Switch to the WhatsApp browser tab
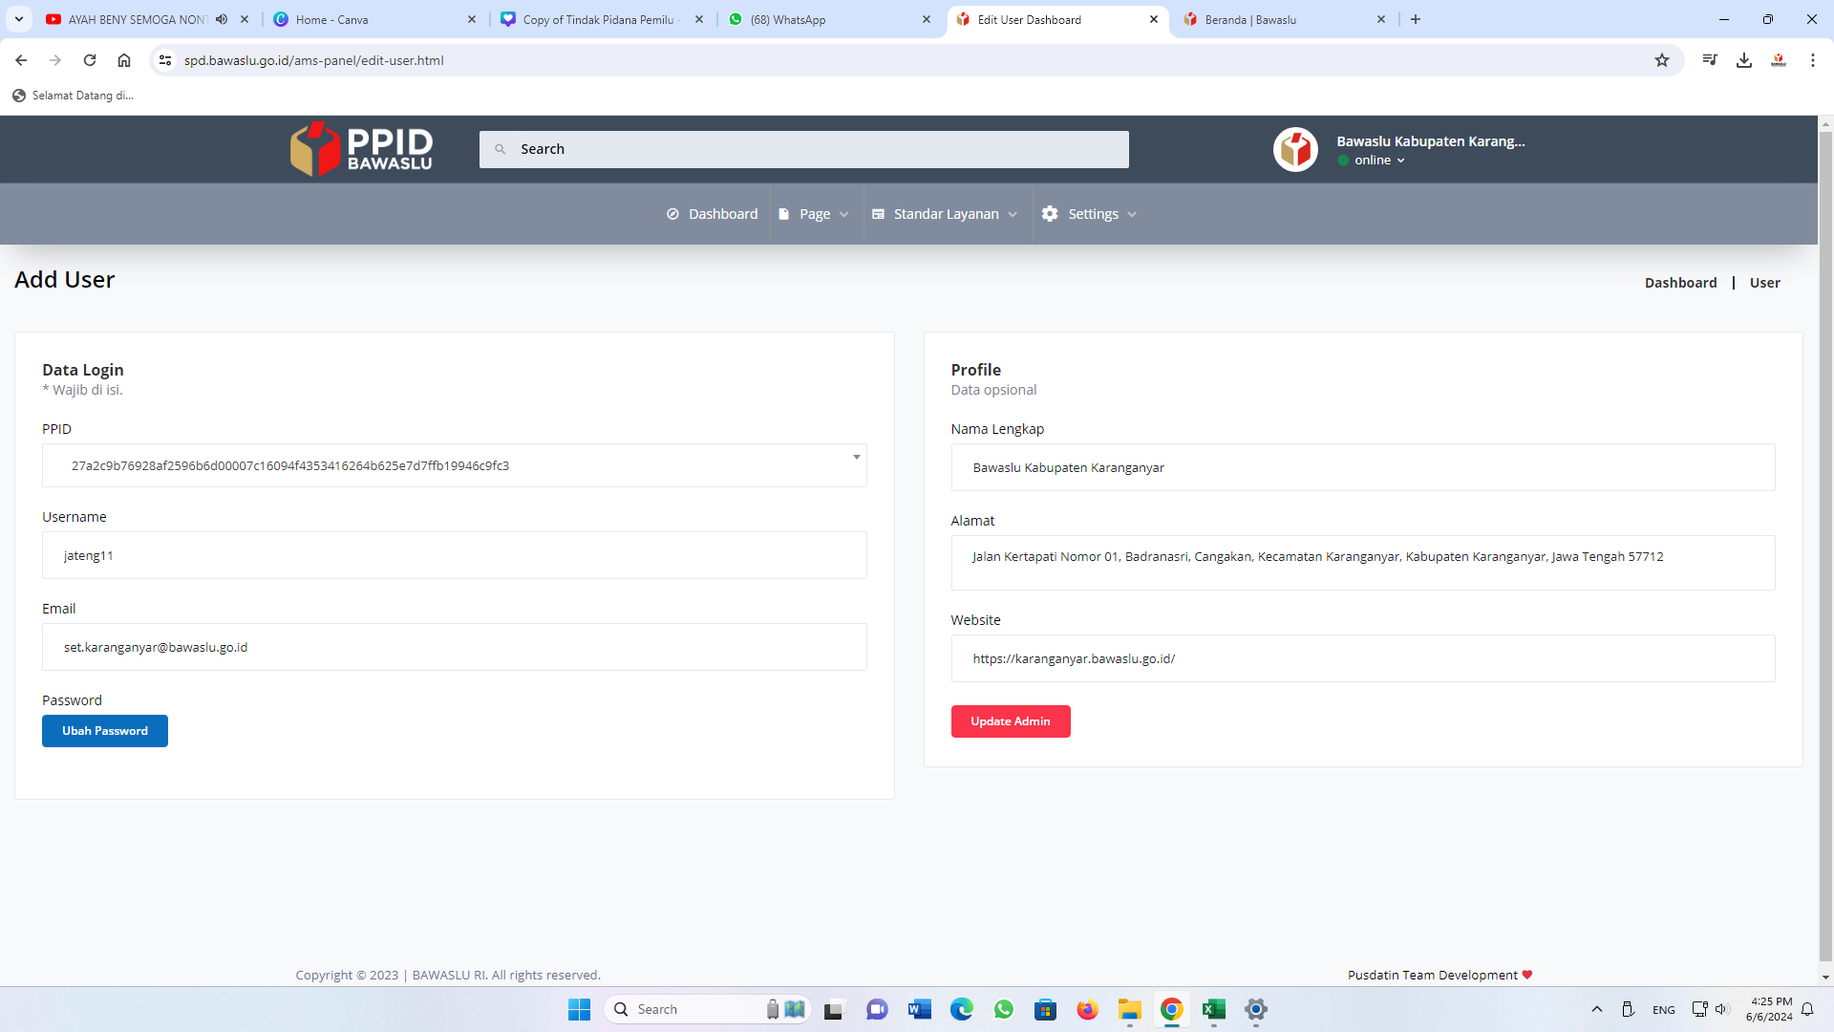The height and width of the screenshot is (1032, 1834). 829,19
